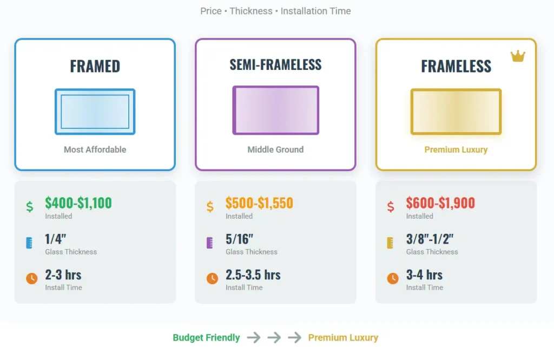Click the green dollar sign icon
This screenshot has height=347, width=554.
click(x=30, y=206)
